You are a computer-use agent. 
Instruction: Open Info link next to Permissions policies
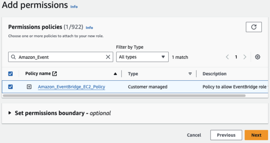pyautogui.click(x=89, y=27)
